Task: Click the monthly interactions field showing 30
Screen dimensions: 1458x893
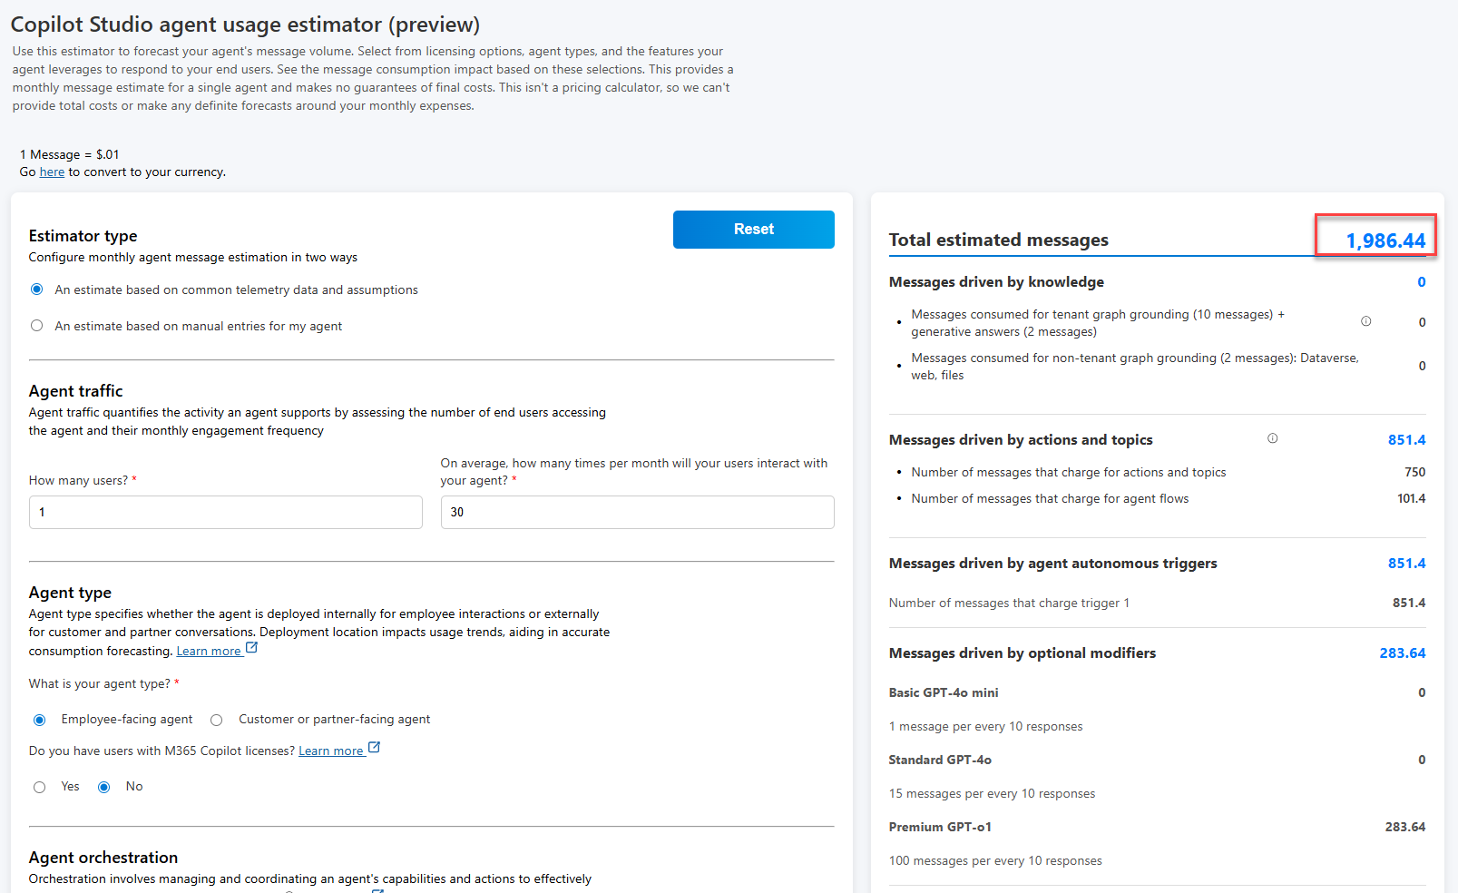Action: [636, 512]
